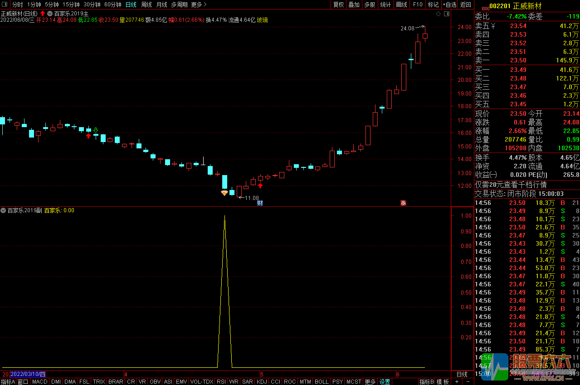Click the 仅需20元查看千档行情 link
The height and width of the screenshot is (385, 580).
(511, 185)
